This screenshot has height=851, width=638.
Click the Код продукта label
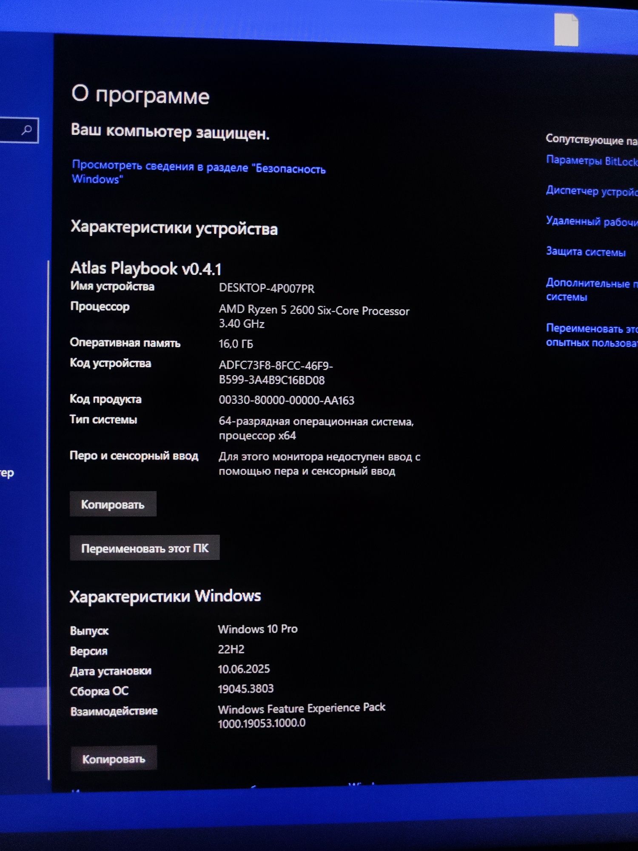click(105, 399)
